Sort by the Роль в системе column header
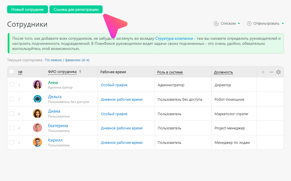This screenshot has height=181, width=291. pyautogui.click(x=170, y=72)
